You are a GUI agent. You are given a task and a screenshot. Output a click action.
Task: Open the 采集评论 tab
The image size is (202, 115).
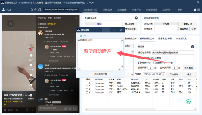(x=136, y=10)
